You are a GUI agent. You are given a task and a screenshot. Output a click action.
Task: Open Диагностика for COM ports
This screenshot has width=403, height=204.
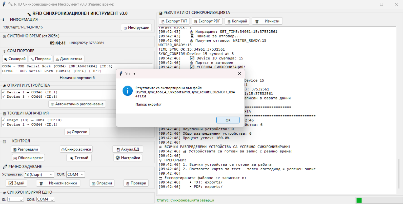pyautogui.click(x=69, y=59)
